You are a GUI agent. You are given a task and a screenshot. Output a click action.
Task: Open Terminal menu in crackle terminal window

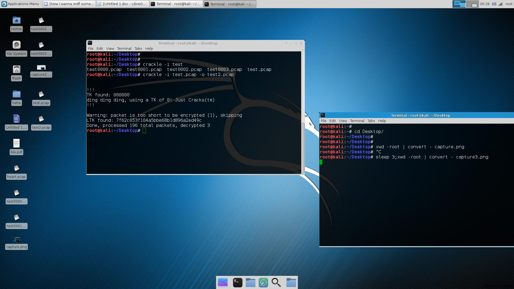point(124,49)
